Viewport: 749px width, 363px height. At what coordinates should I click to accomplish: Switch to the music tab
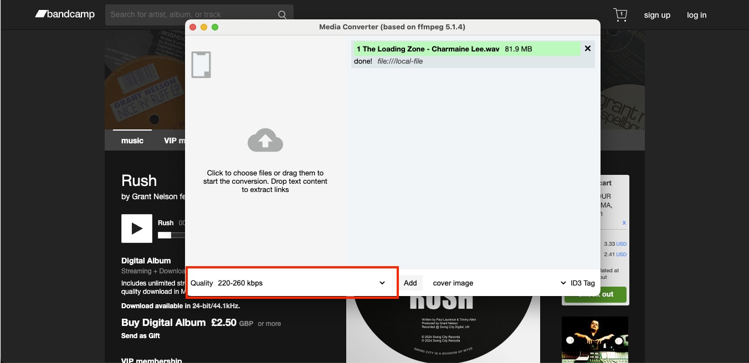click(132, 140)
